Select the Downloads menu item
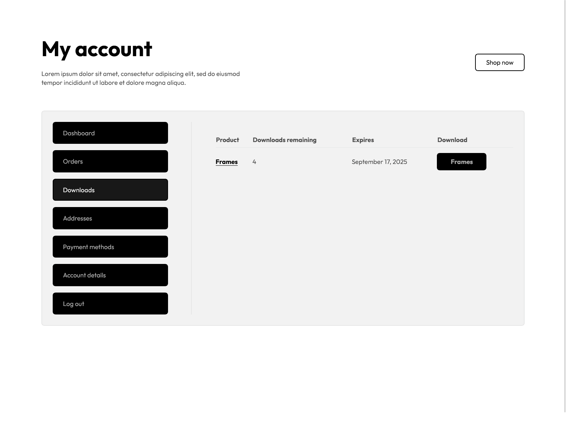Screen dimensions: 566x424 pos(110,190)
